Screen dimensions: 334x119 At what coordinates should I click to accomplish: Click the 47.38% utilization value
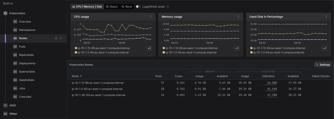pos(272,95)
